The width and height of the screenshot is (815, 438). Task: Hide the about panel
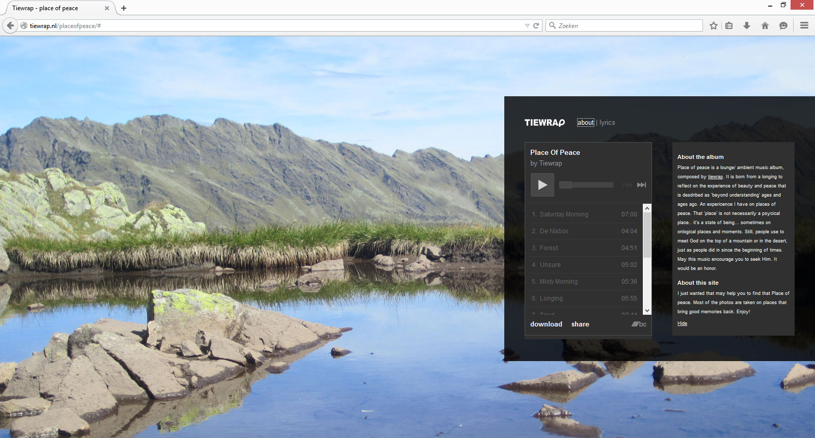tap(682, 323)
